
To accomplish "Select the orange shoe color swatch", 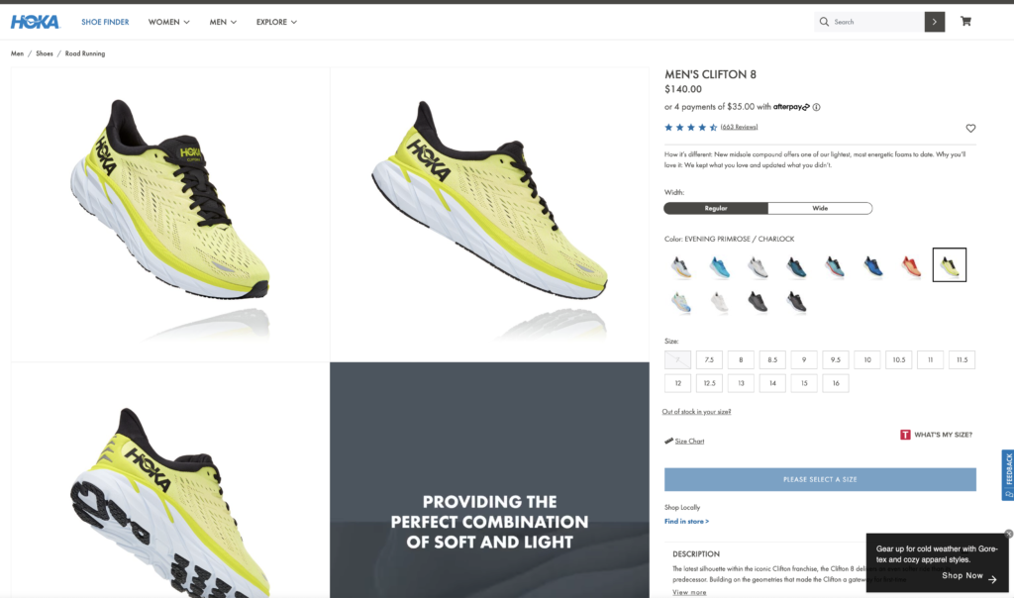I will [911, 265].
